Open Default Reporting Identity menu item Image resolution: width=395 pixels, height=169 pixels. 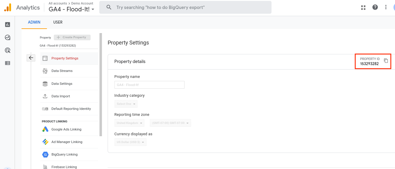[69, 109]
